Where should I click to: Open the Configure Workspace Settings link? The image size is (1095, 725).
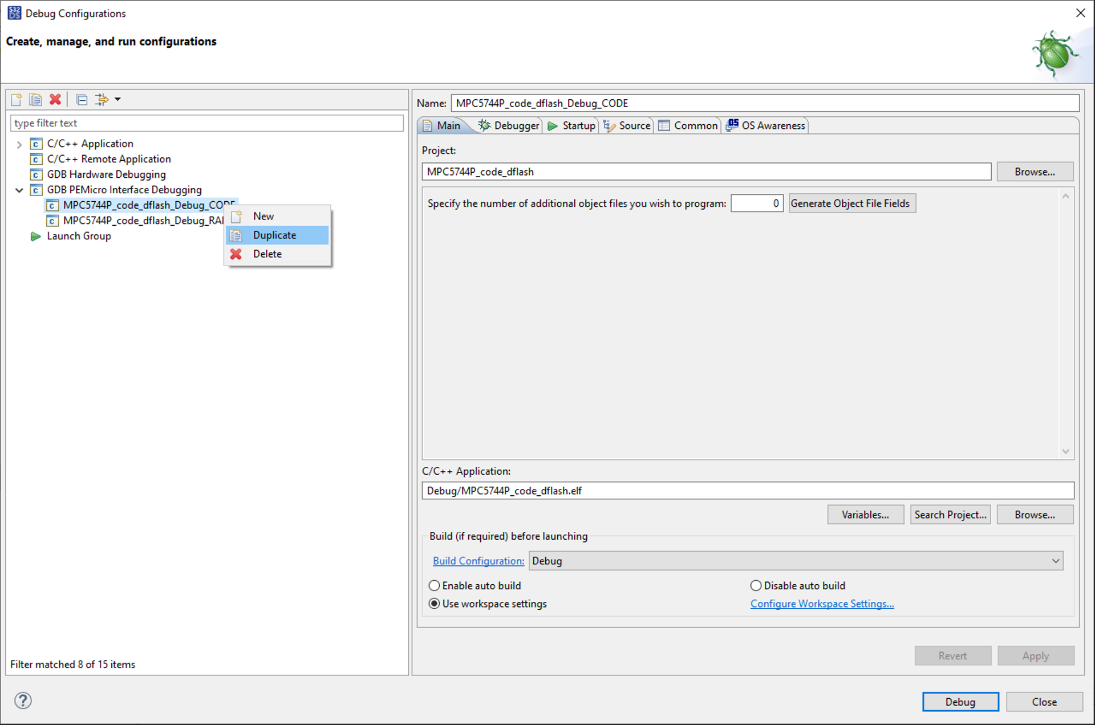(822, 604)
